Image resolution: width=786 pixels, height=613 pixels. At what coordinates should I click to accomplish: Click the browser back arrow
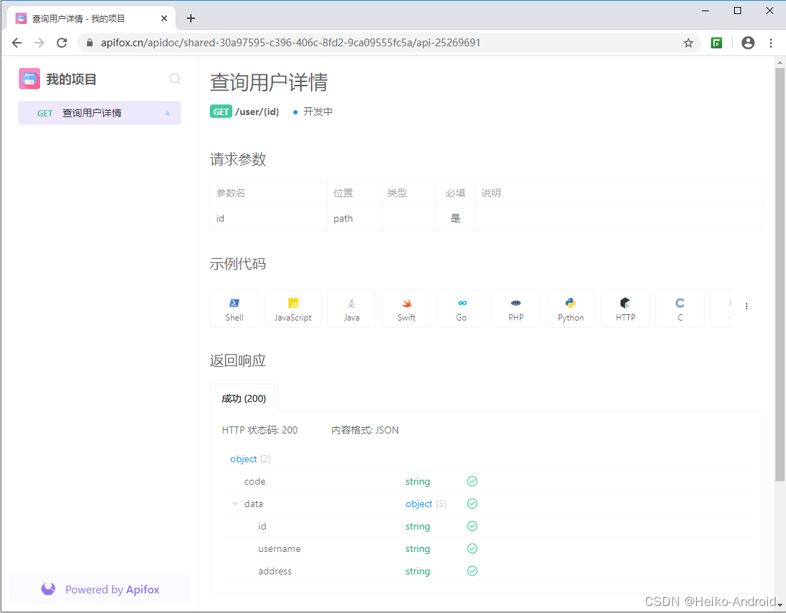[x=17, y=43]
